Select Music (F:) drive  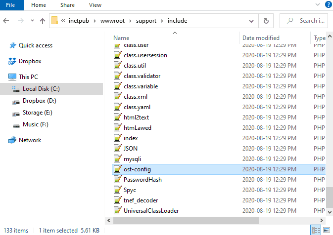click(x=36, y=124)
